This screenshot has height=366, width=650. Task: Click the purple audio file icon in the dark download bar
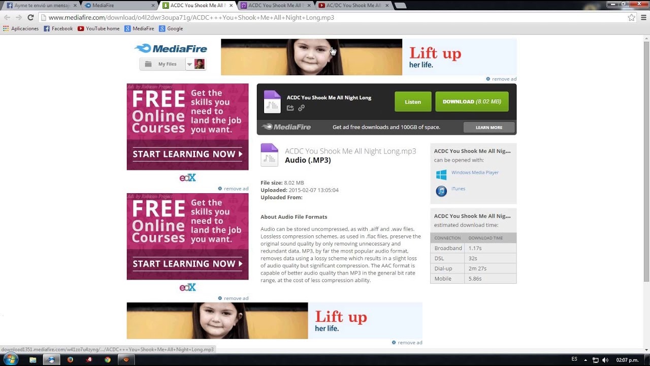coord(272,102)
